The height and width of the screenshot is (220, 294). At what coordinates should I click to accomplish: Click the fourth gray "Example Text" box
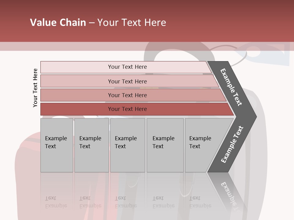165,145
